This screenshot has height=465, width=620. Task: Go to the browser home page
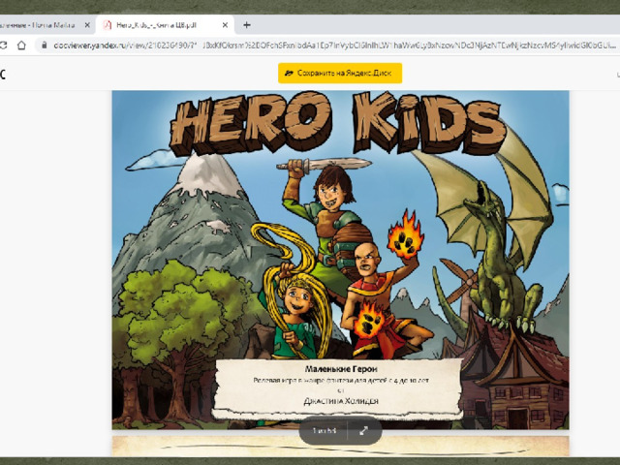(x=21, y=46)
